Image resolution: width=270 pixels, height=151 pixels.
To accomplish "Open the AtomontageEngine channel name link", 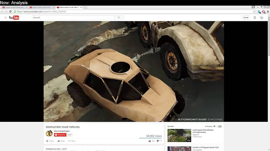I will click(61, 131).
